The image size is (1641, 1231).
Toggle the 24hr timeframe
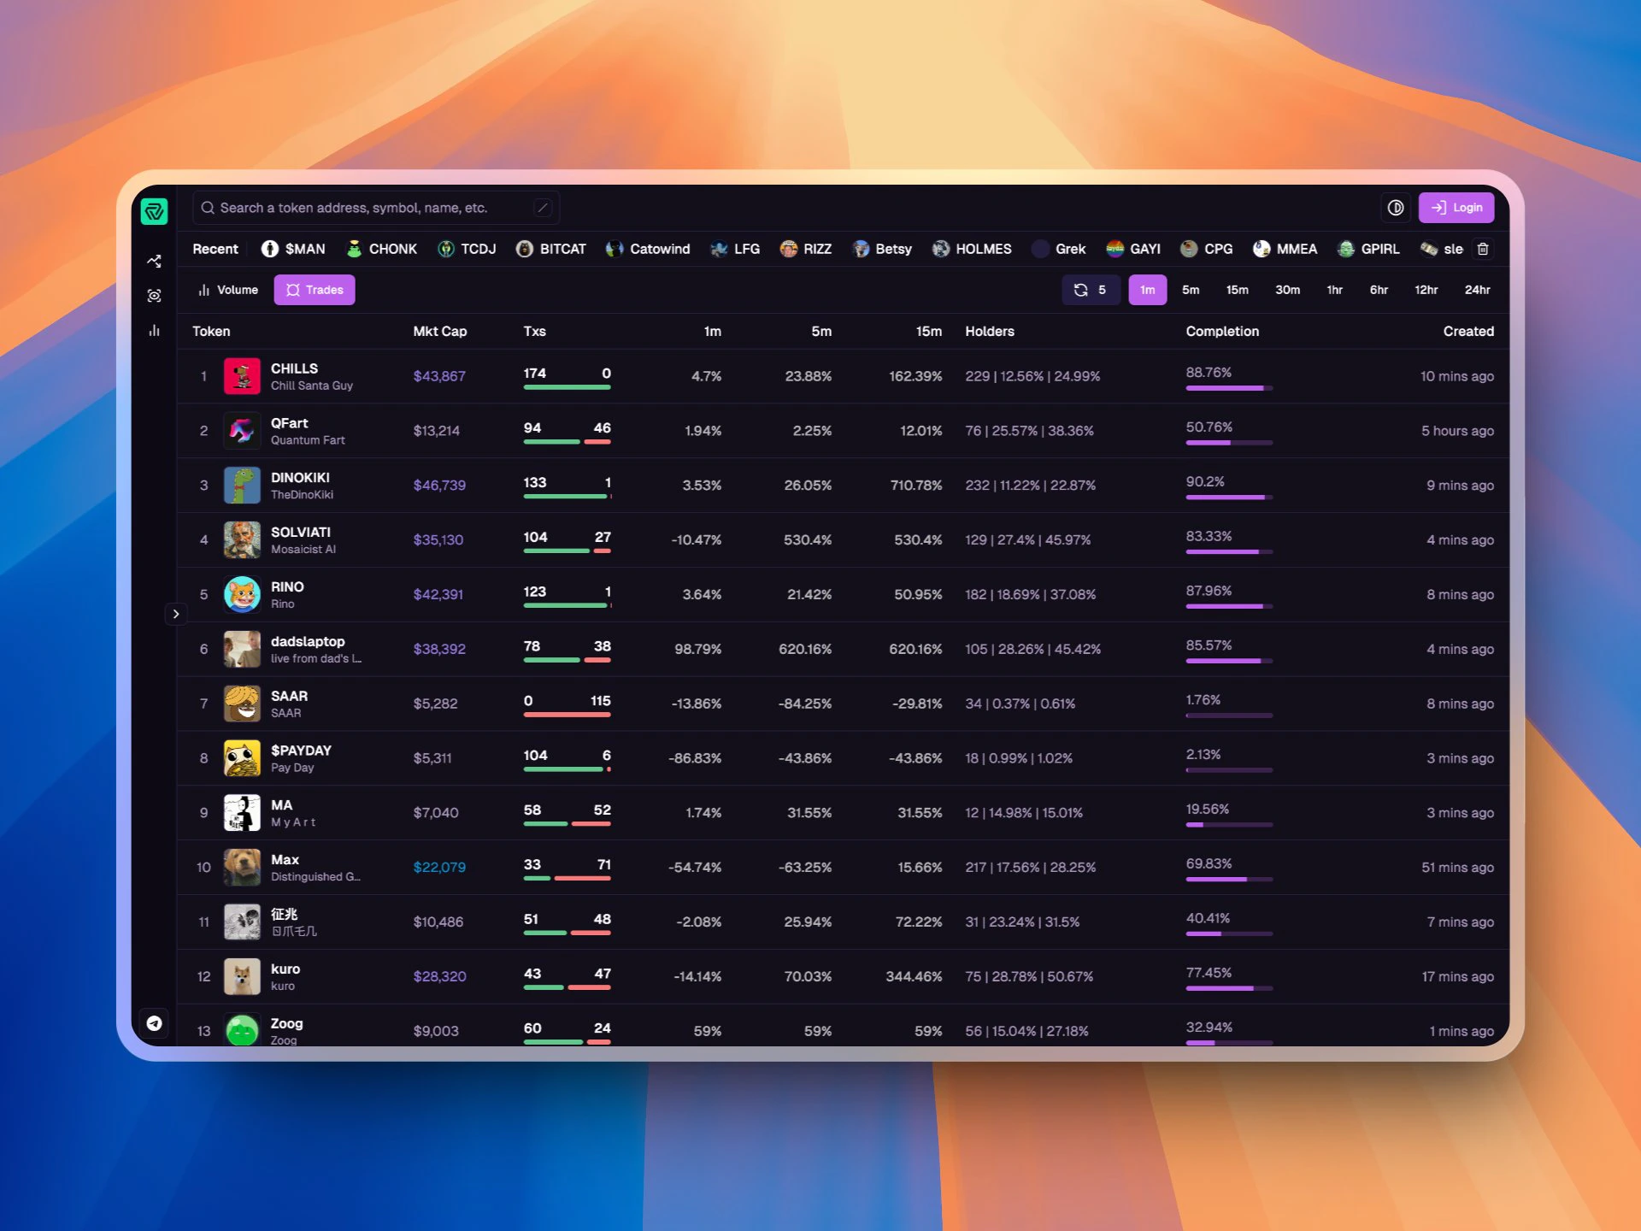1478,290
